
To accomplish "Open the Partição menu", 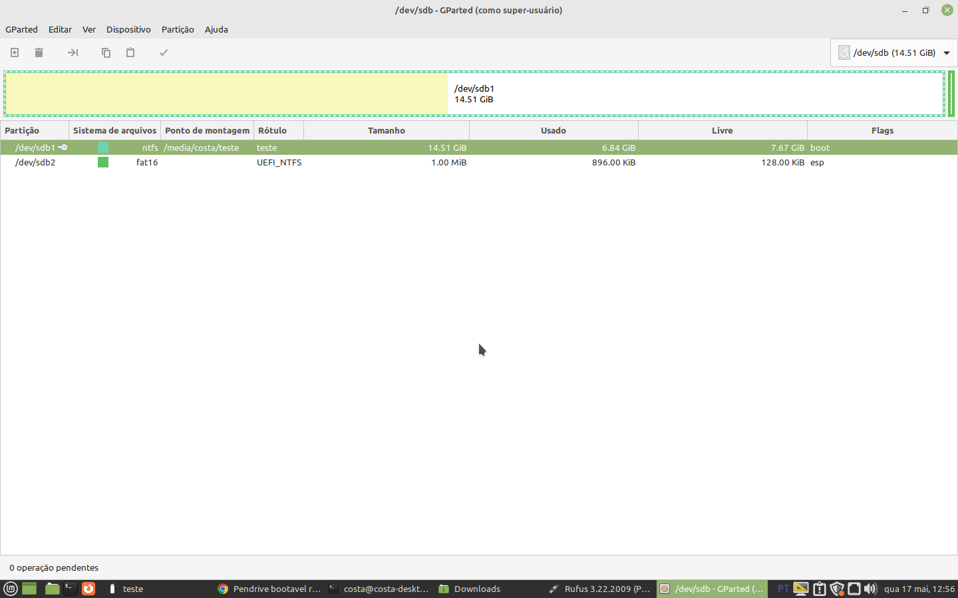I will coord(178,29).
